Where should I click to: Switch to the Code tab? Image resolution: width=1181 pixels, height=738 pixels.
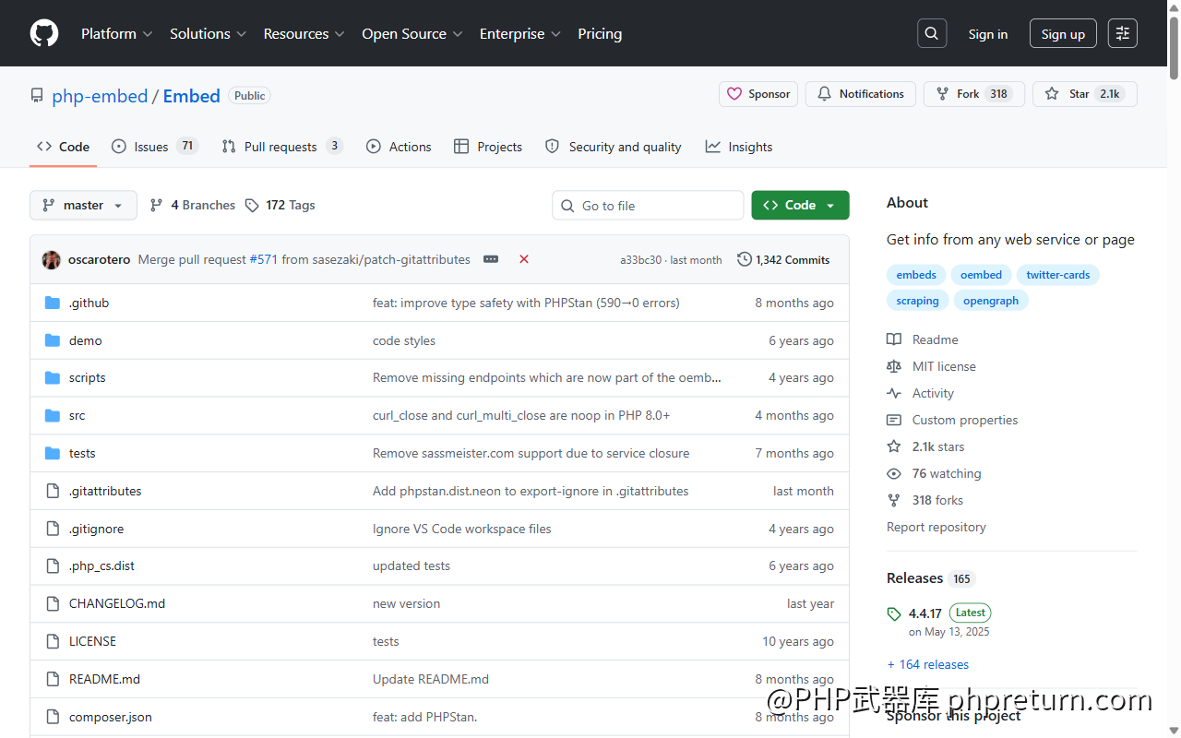point(63,147)
